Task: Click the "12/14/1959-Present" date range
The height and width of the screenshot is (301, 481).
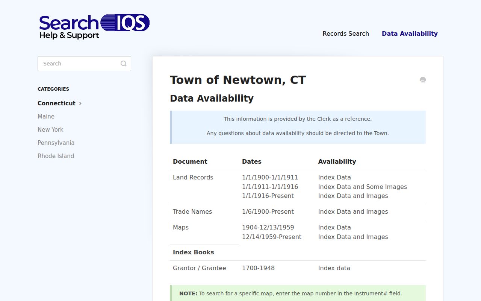Action: click(272, 237)
